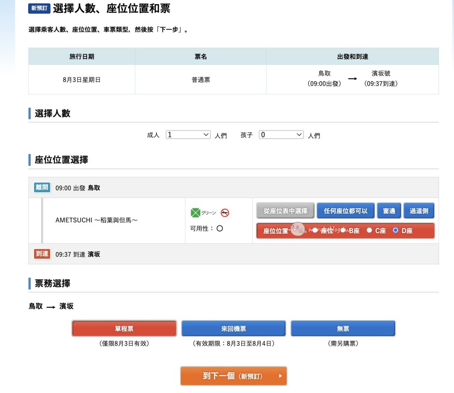Click the 從座位表中選擇 button
Screen dimensions: 454x393
[285, 211]
